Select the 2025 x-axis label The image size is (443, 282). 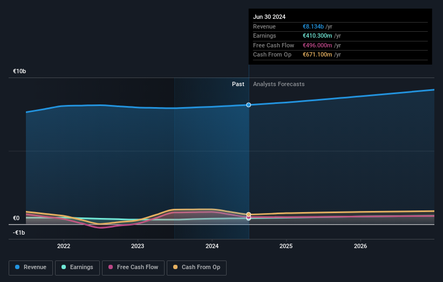(x=286, y=246)
